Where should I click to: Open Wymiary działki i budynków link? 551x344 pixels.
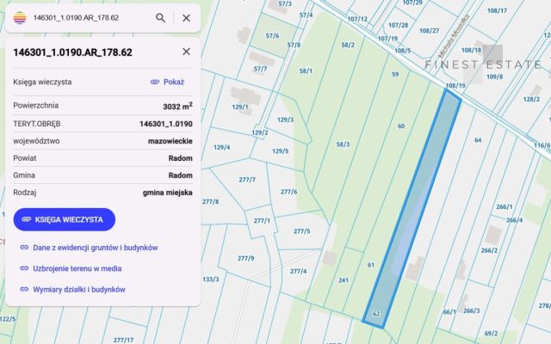79,290
